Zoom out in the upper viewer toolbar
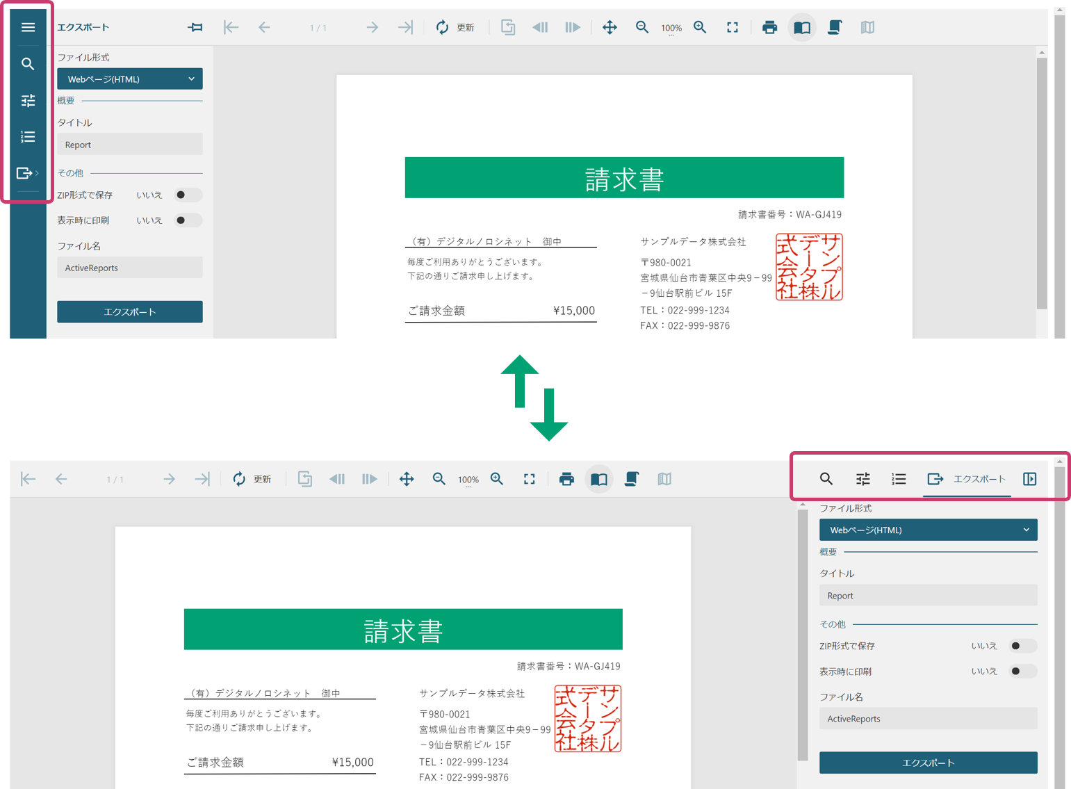 coord(642,27)
